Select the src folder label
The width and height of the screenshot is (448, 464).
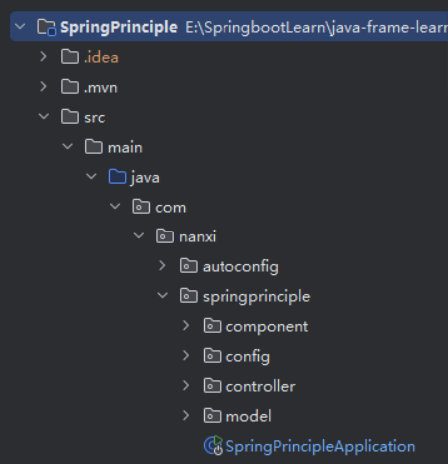[95, 118]
